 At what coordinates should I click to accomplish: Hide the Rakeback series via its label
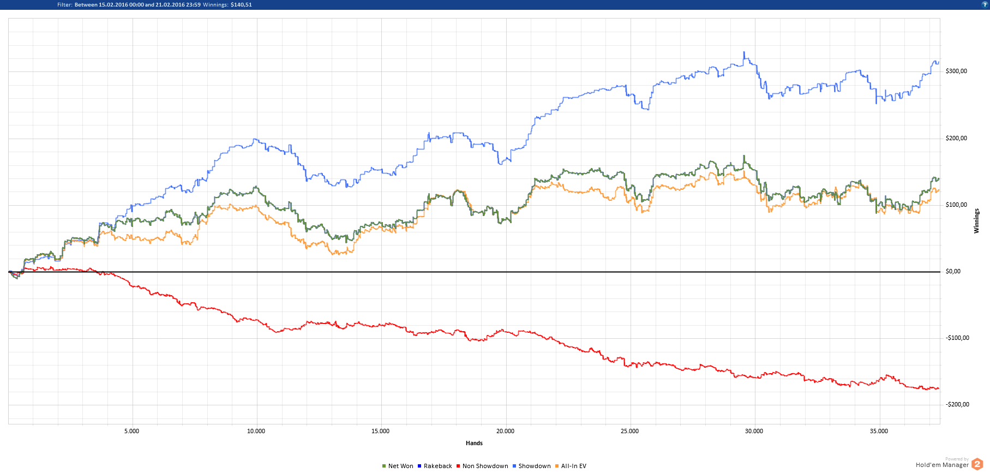tap(438, 466)
